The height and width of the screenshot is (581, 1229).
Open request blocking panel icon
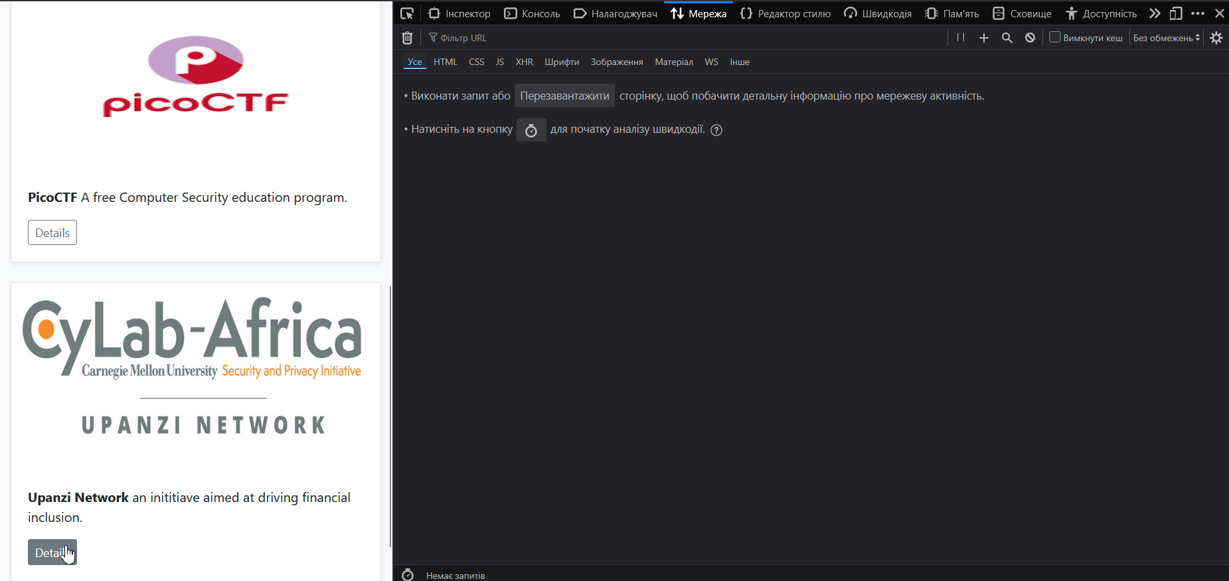point(1030,38)
